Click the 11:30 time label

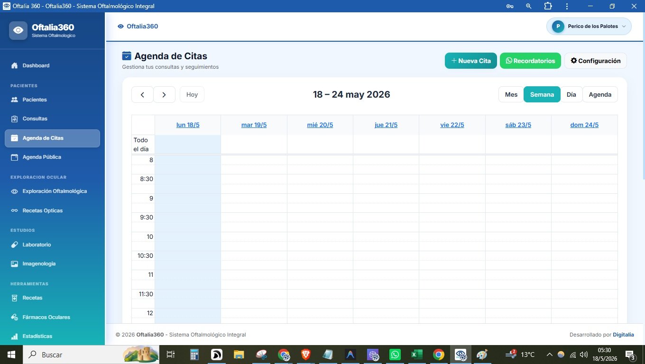coord(146,294)
